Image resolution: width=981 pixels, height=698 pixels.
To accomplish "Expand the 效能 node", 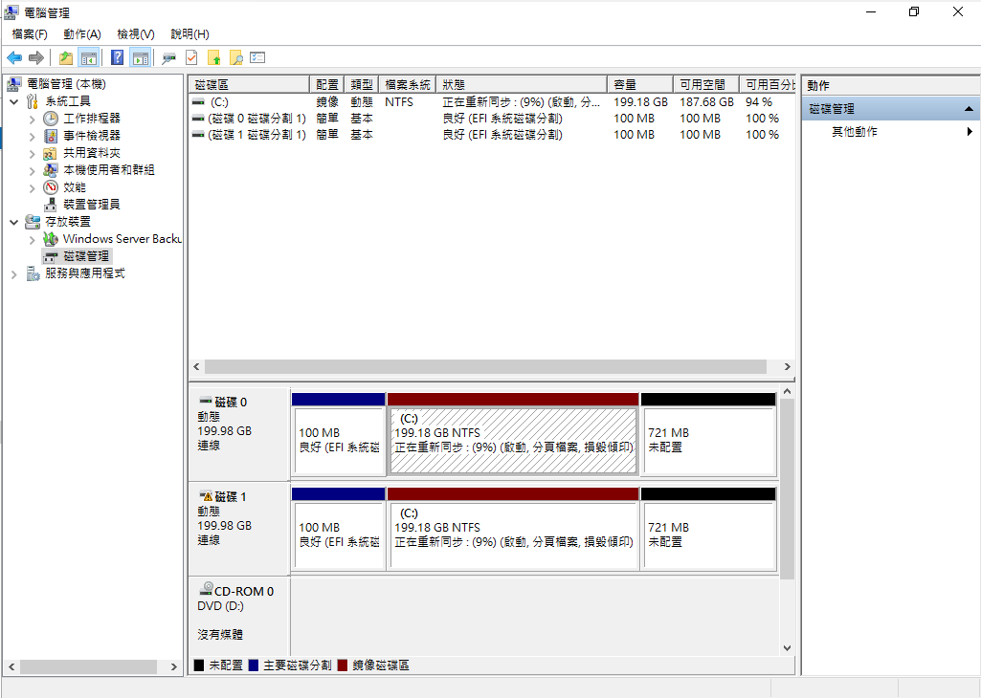I will point(32,187).
